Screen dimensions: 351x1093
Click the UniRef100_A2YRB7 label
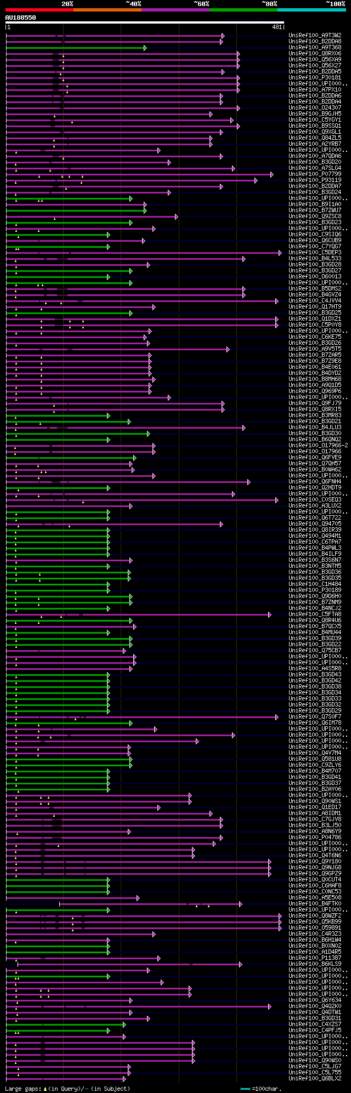pos(315,144)
